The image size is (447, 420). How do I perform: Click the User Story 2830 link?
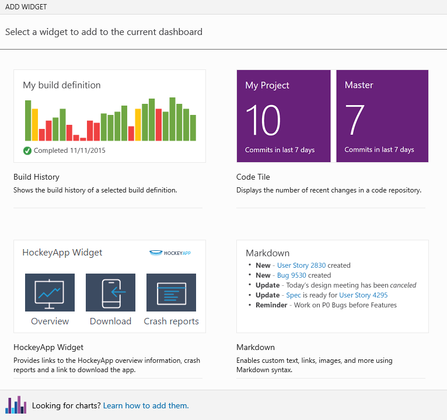(x=301, y=265)
